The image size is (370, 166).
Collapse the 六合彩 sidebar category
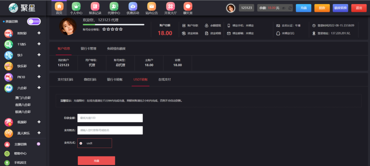39,87
